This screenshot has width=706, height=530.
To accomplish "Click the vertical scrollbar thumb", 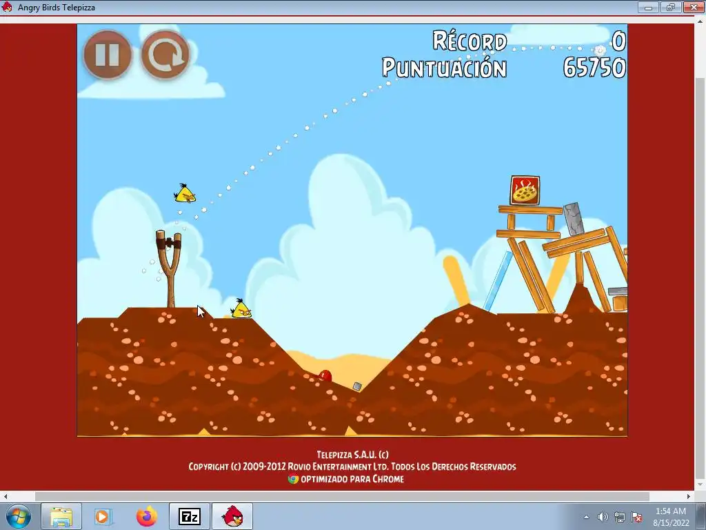I will pos(700,278).
